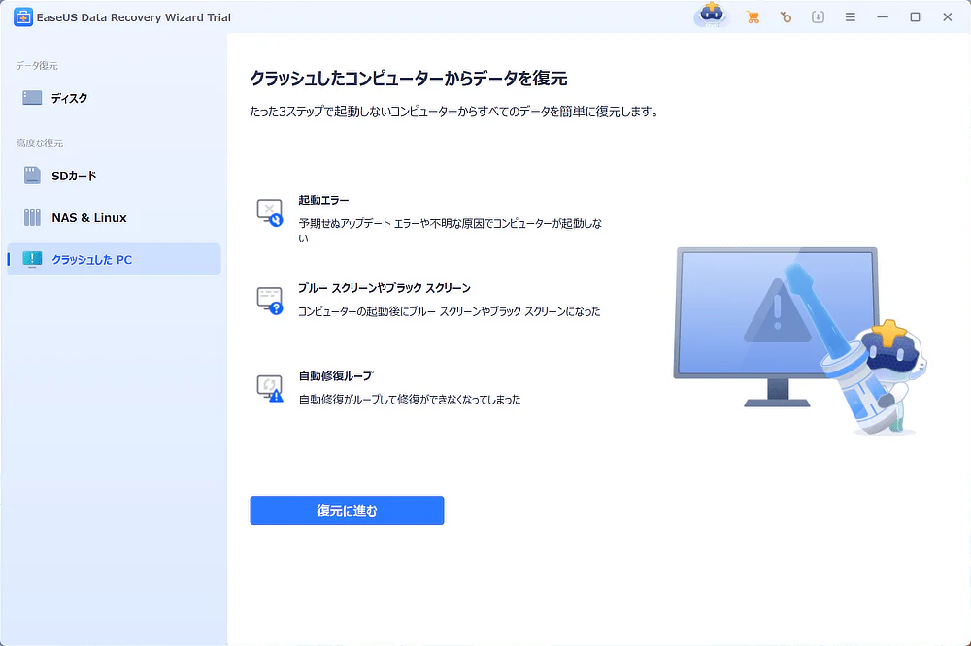Click the blue screen question mark icon

(269, 298)
